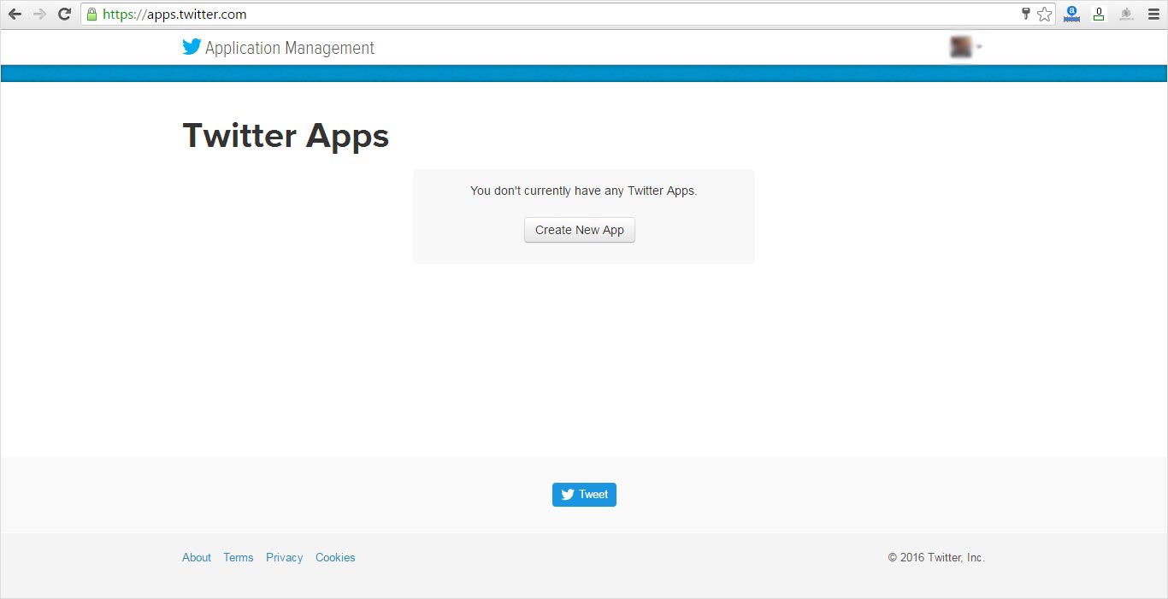Open the Privacy footer link

click(x=284, y=557)
